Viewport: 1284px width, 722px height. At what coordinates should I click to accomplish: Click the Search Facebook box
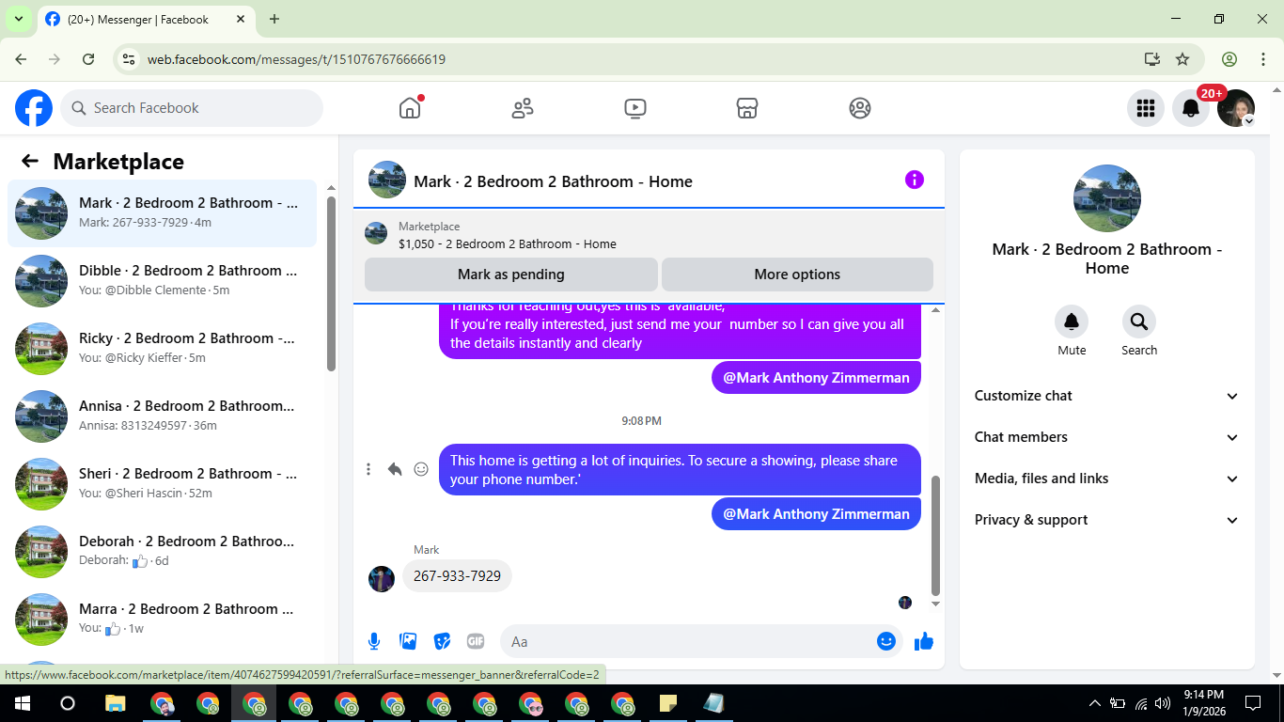pos(192,108)
